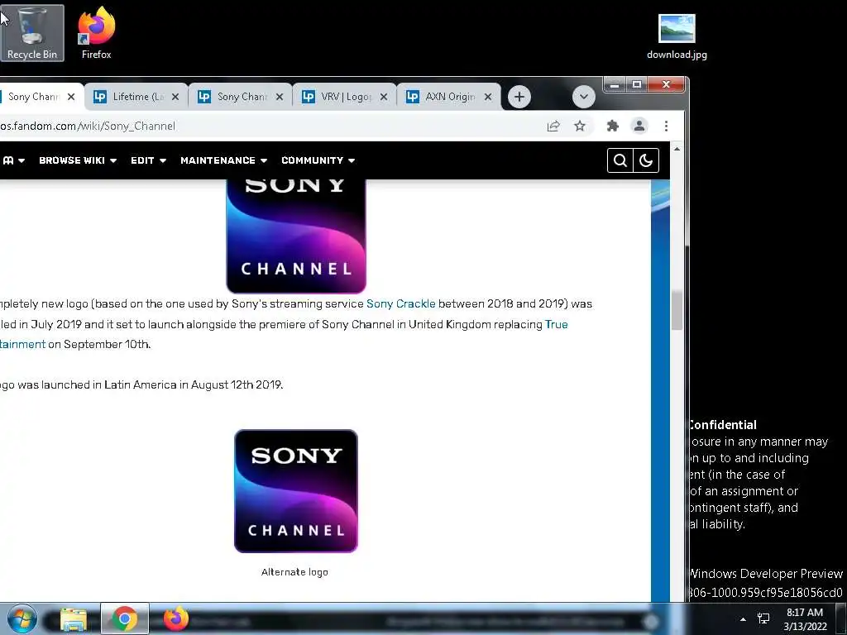
Task: Toggle dark mode with moon icon
Action: (x=645, y=160)
